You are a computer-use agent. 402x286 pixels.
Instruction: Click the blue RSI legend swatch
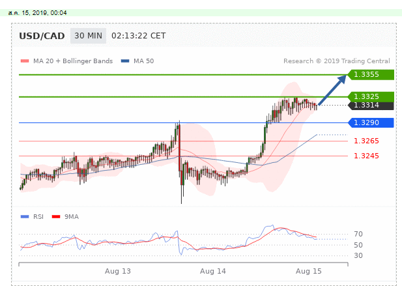[x=25, y=217]
